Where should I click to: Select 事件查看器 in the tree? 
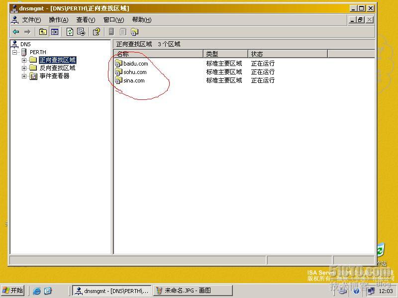click(55, 76)
